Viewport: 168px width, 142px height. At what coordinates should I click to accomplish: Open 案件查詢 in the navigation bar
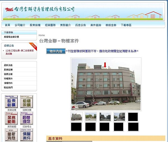(96, 25)
